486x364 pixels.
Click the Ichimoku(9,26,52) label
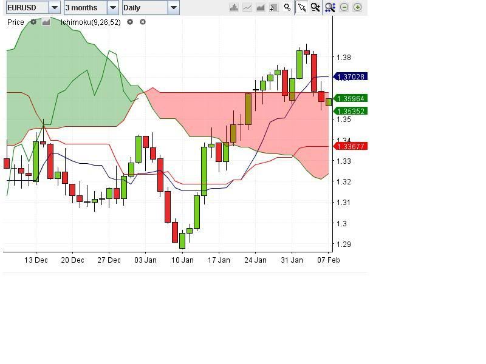(91, 22)
